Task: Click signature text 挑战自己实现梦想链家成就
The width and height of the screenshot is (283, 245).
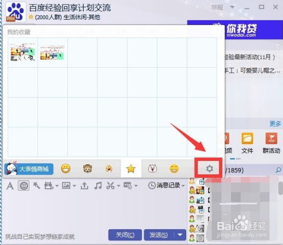Action: click(40, 237)
